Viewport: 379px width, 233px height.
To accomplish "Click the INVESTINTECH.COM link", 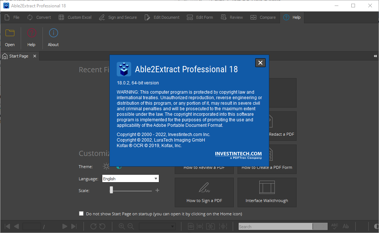I will (x=238, y=154).
